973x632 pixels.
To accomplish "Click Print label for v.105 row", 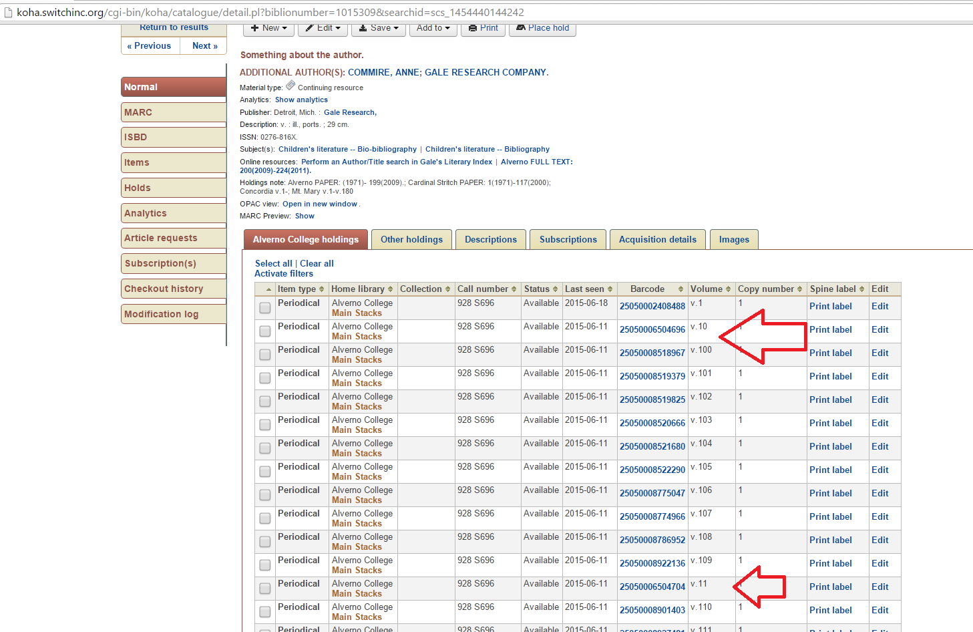I will tap(830, 470).
